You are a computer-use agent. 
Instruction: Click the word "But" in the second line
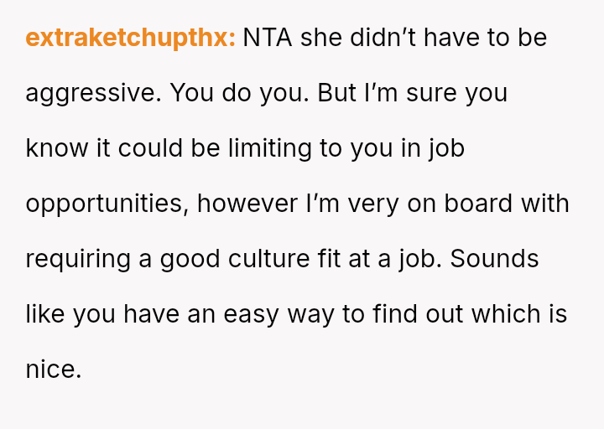pos(337,93)
